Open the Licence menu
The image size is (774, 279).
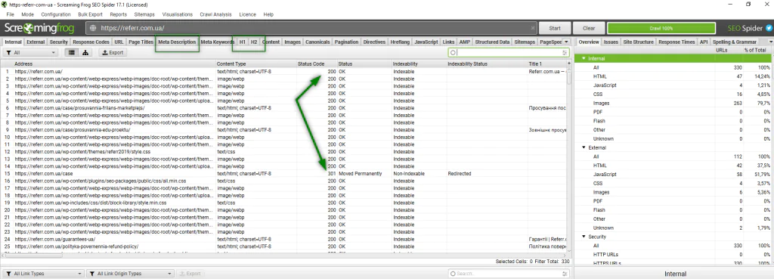click(247, 14)
